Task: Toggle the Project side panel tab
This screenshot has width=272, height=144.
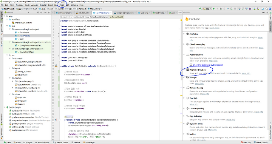Action: click(2, 17)
